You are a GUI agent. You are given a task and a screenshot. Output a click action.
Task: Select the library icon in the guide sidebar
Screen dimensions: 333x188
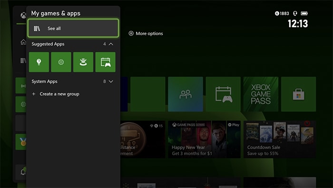(23, 61)
